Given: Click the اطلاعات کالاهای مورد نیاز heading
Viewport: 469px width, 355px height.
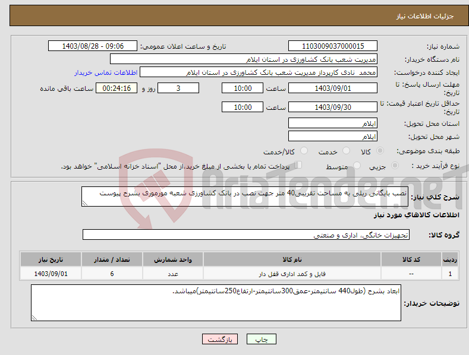Looking at the screenshot, I should [416, 215].
